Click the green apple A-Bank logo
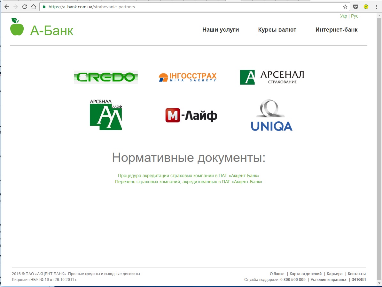Image resolution: width=382 pixels, height=287 pixels. pyautogui.click(x=17, y=27)
